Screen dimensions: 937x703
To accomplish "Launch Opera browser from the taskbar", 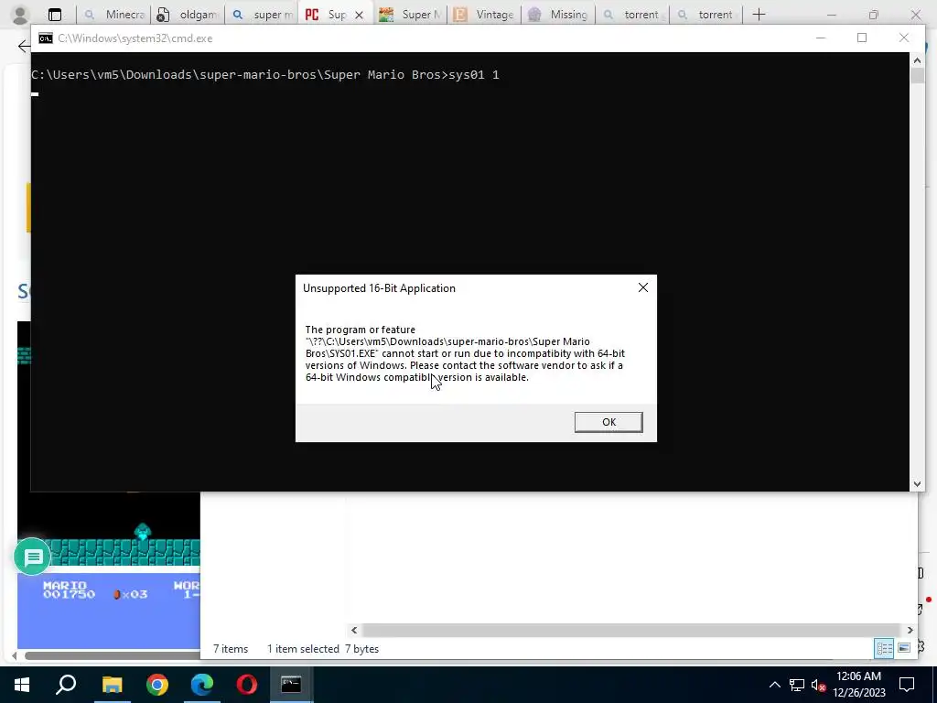I will (x=247, y=685).
